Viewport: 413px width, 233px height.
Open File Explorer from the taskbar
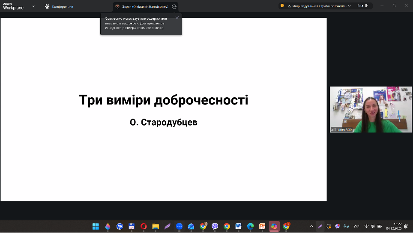click(156, 226)
